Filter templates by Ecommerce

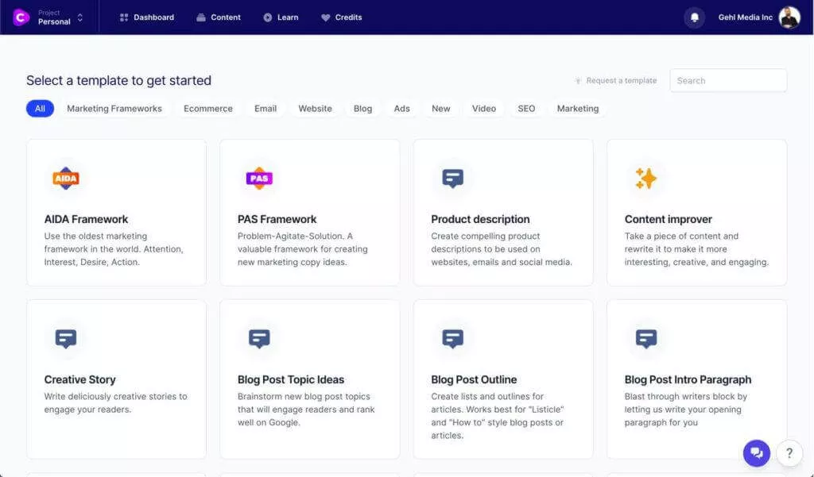(x=208, y=109)
